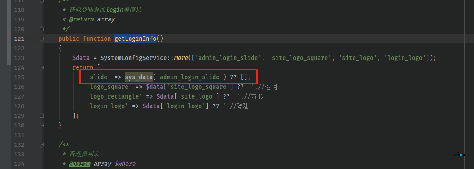Click the @param tag on line 134
Image resolution: width=474 pixels, height=169 pixels.
pos(79,164)
